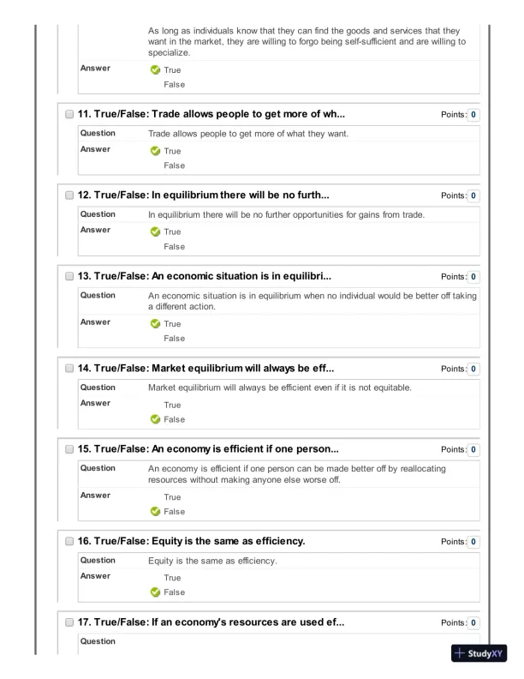Select the True option for question 15
524x679 pixels.
172,497
